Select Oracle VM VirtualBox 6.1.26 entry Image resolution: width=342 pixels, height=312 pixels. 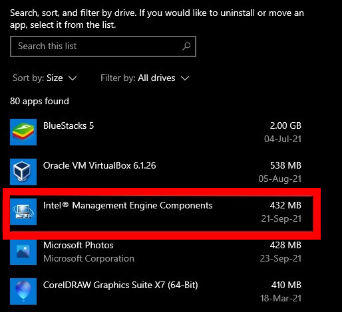[x=156, y=172]
